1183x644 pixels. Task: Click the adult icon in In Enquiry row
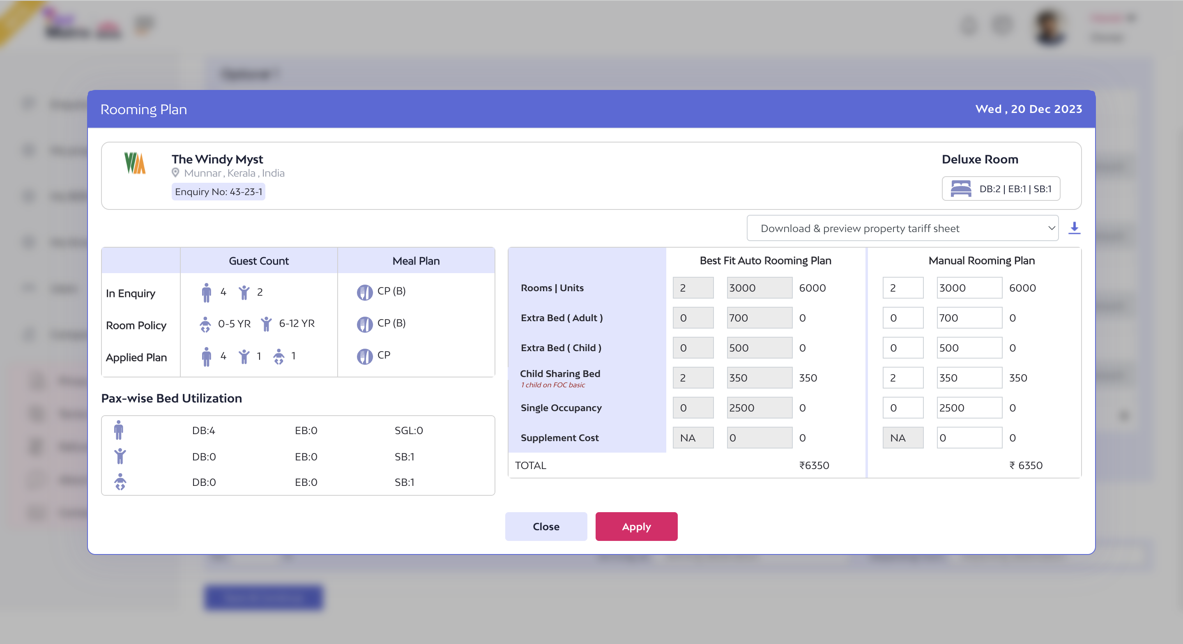[206, 292]
